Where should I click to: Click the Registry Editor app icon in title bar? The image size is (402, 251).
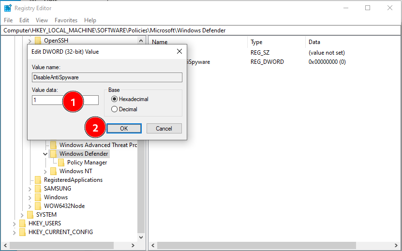coord(7,8)
